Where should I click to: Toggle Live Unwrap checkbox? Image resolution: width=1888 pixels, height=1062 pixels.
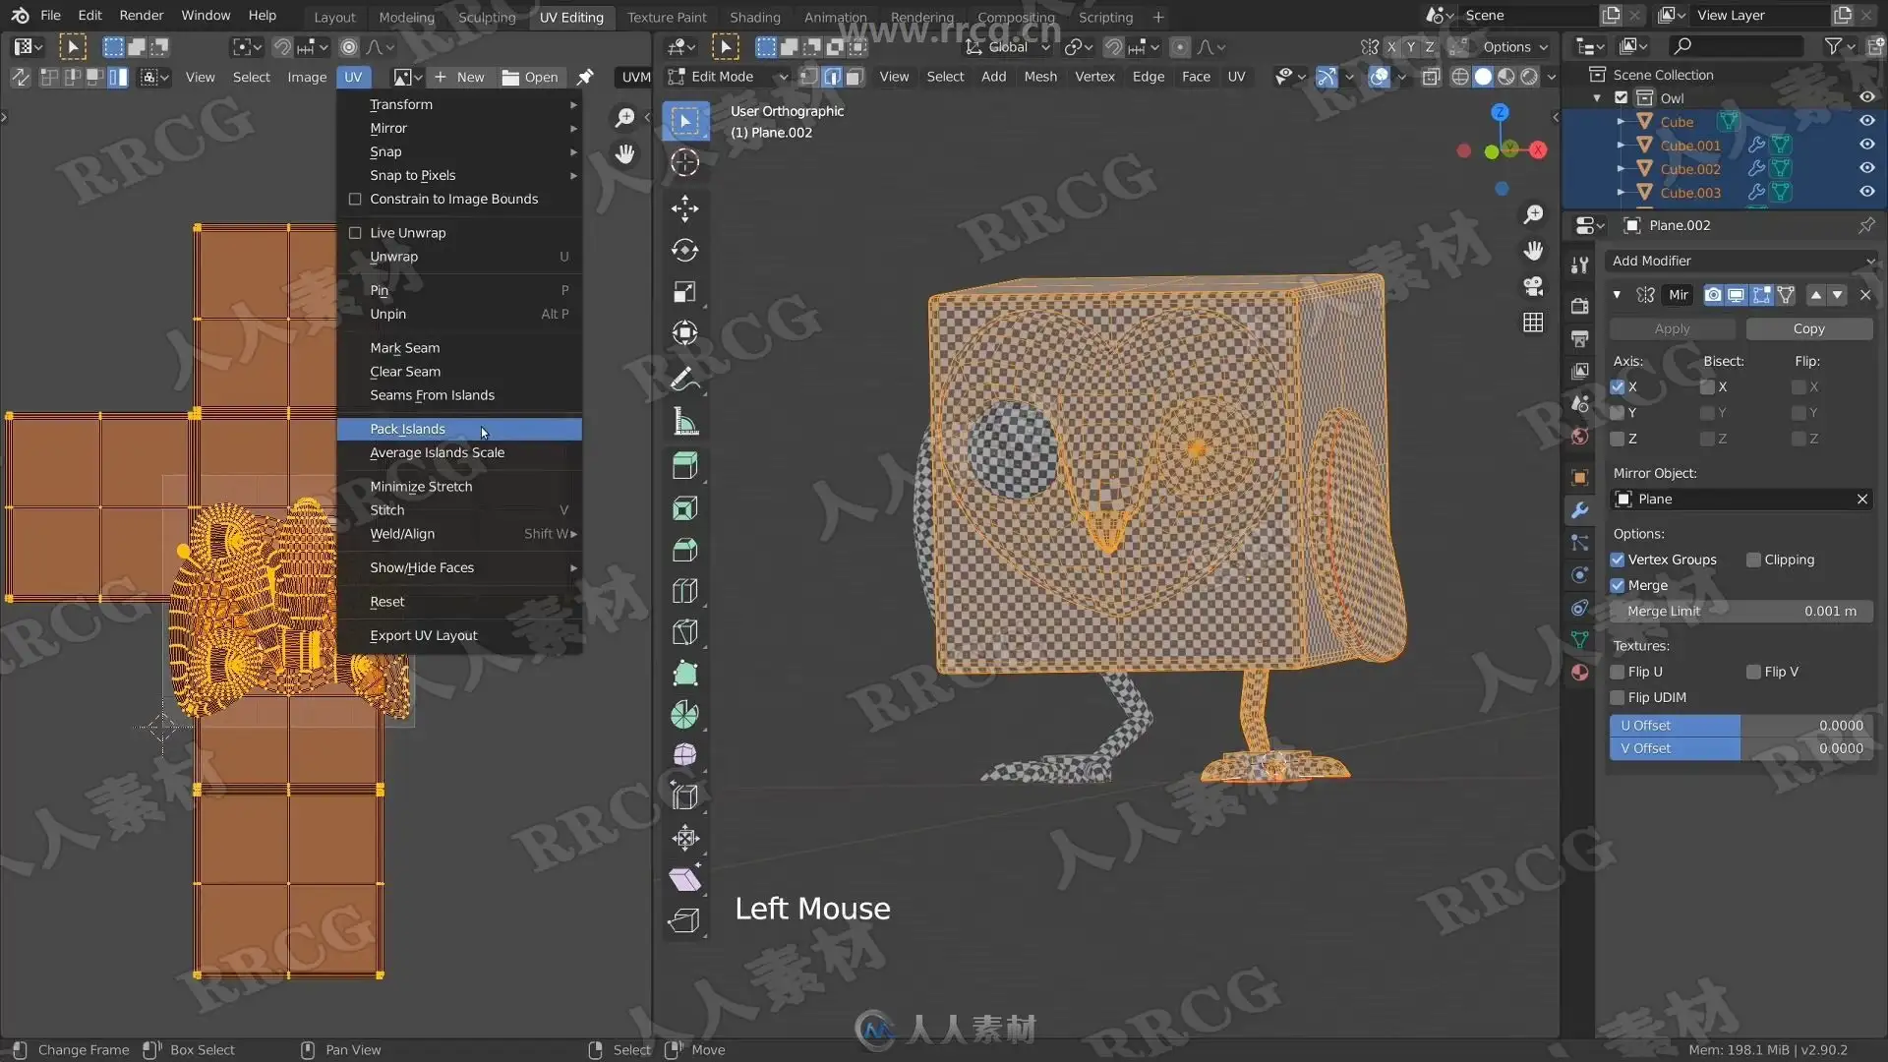click(356, 233)
